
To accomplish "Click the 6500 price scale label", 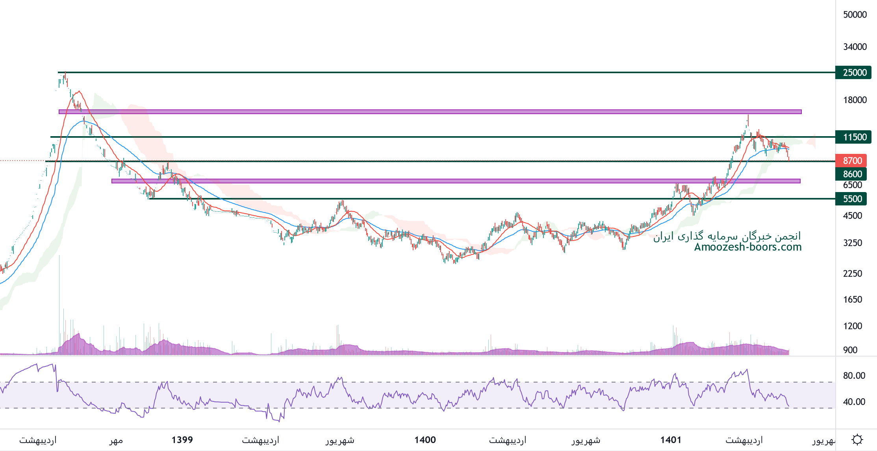I will (x=853, y=185).
